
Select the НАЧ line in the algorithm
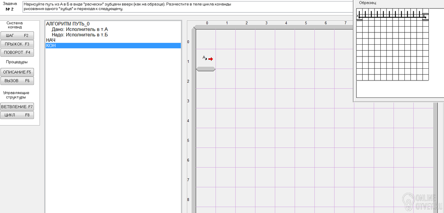pos(113,40)
